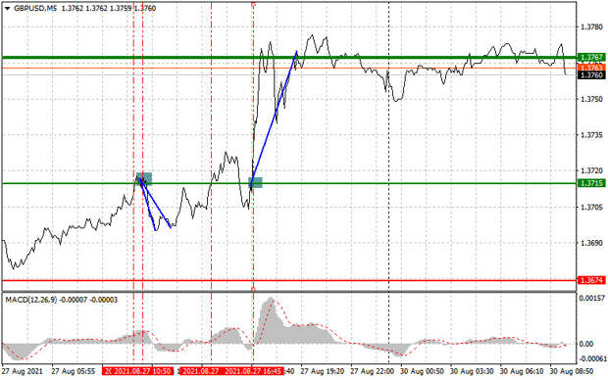Click the 1.3705 price scale label
The image size is (608, 380).
pyautogui.click(x=591, y=208)
